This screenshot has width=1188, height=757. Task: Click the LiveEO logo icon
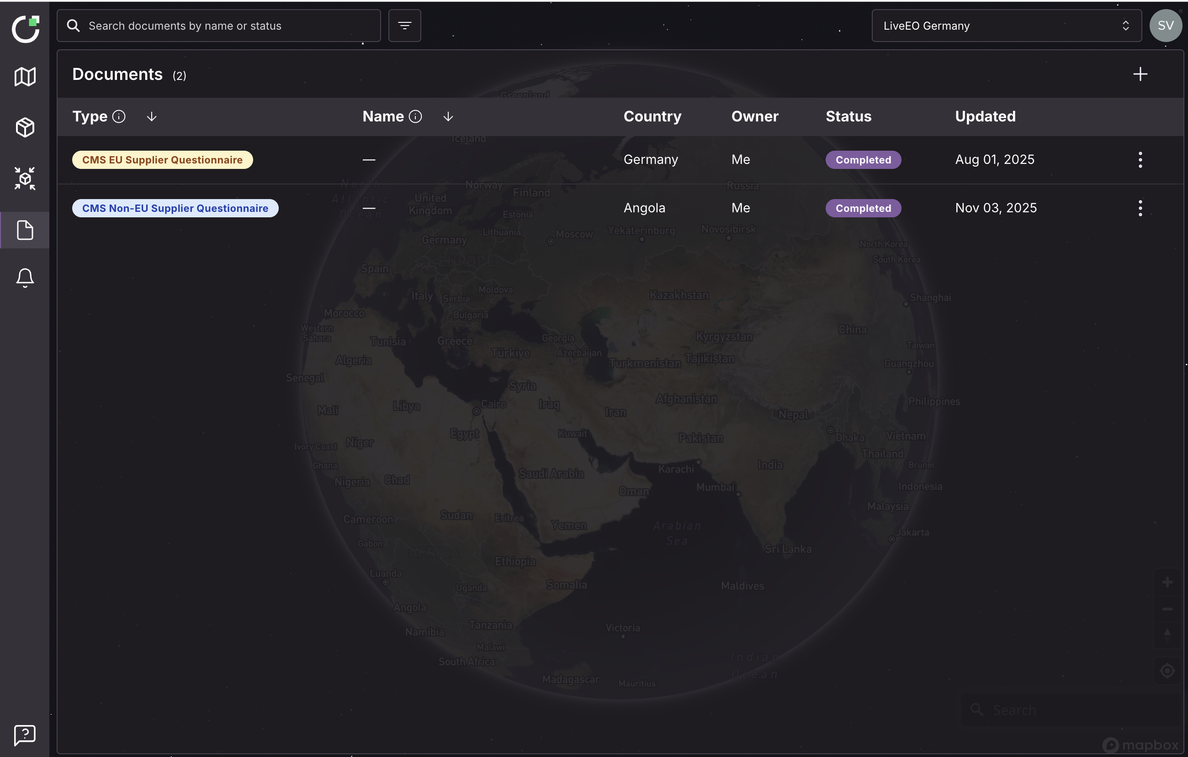26,29
